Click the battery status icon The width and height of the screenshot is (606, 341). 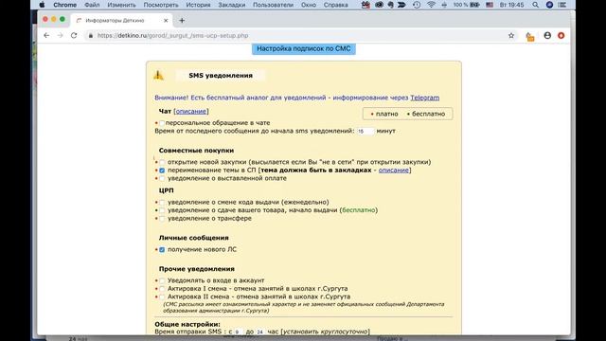coord(475,5)
